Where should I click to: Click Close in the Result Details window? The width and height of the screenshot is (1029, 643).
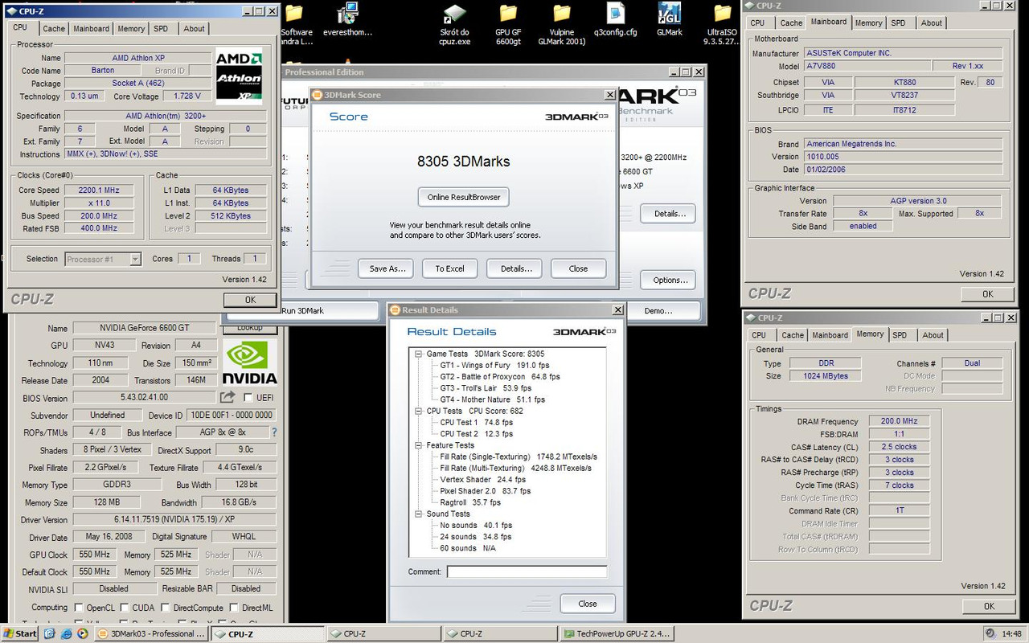588,604
